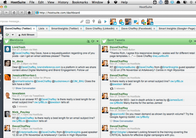Viewport: 196px width, 138px height.
Task: Open the DaveChaffey (Twitter) tab
Action: [x=18, y=28]
